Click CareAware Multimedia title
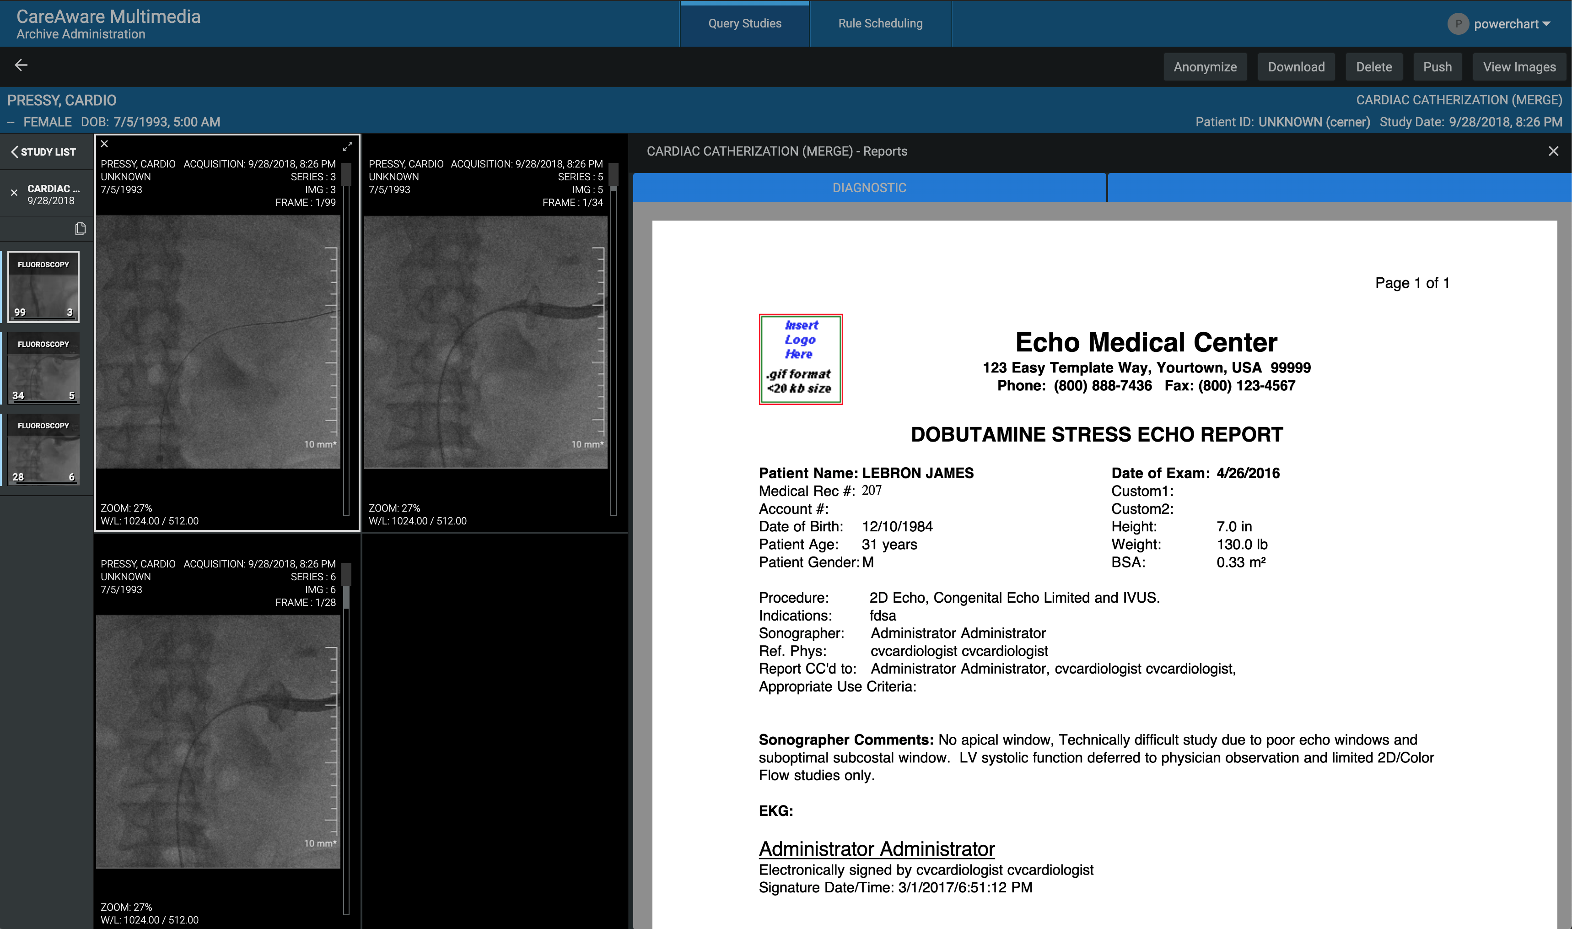 click(x=108, y=16)
